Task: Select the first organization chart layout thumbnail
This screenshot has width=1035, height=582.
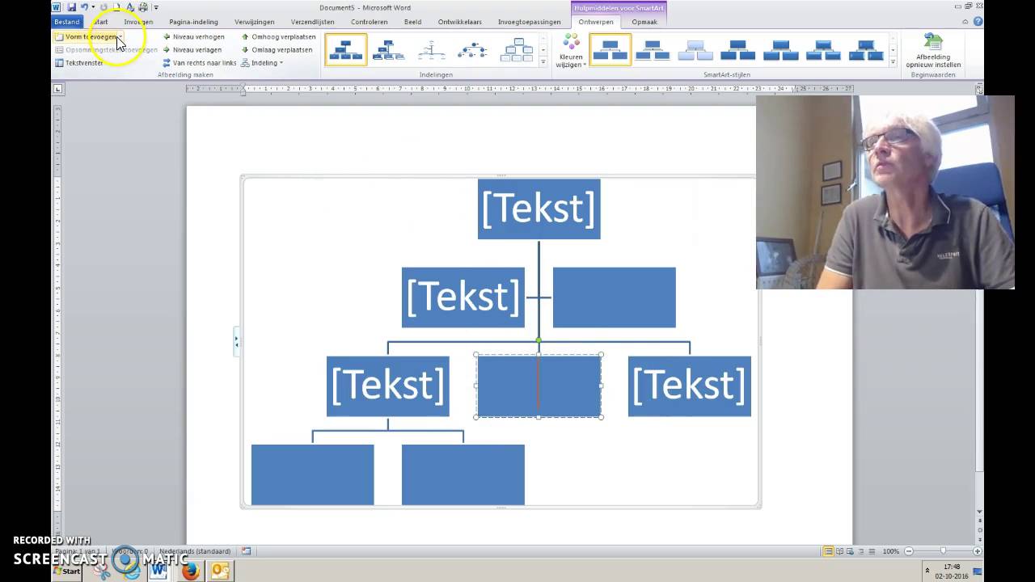Action: [x=346, y=49]
